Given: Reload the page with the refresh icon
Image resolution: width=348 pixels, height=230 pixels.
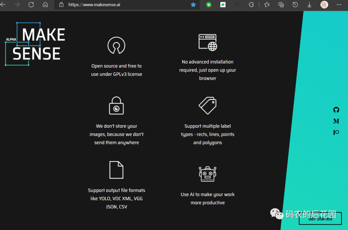Looking at the screenshot, I should tap(31, 5).
